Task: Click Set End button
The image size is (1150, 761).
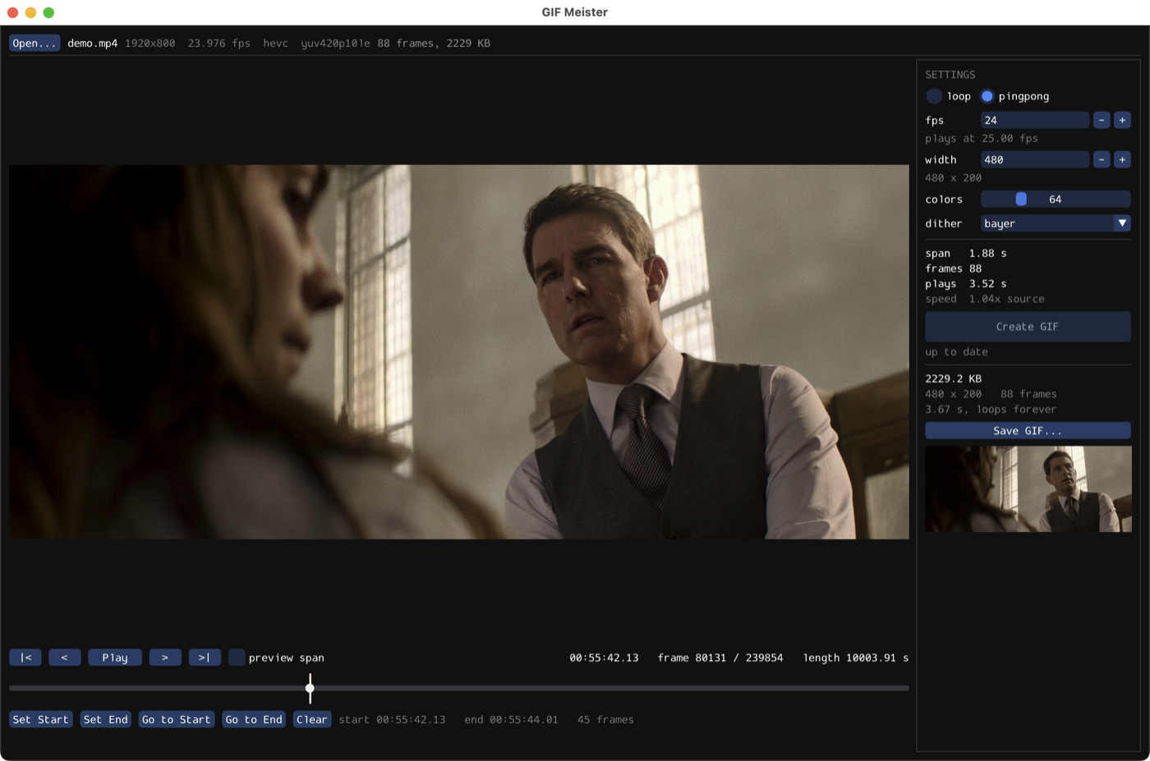Action: [x=106, y=719]
